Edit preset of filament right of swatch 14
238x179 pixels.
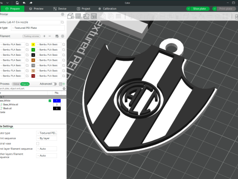tap(64, 76)
